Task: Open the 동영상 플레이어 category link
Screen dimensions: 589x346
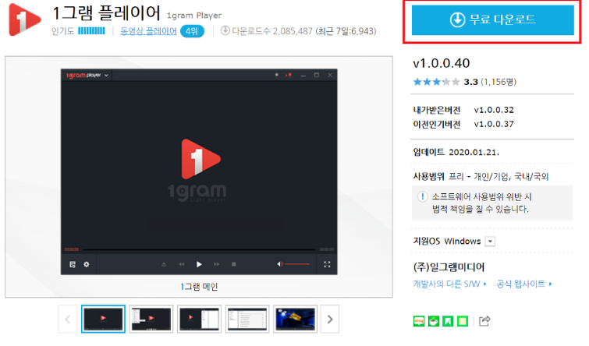Action: 148,31
